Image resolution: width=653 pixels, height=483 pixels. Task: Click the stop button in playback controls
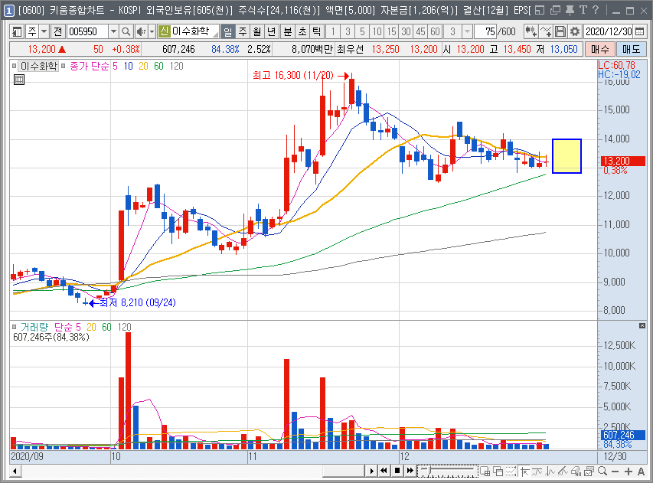(x=397, y=471)
